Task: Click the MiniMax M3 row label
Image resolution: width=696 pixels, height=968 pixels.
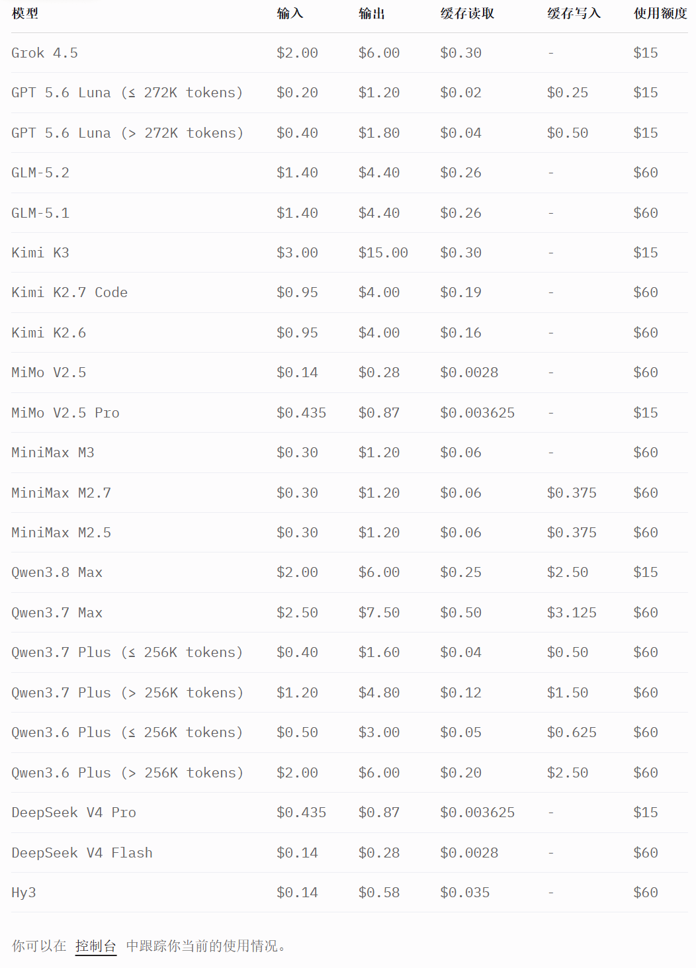Action: click(x=53, y=453)
